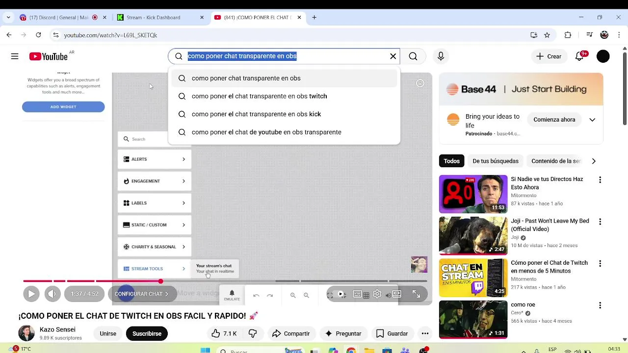Viewport: 628px width, 353px height.
Task: Open Chrome media controls icon
Action: [590, 35]
